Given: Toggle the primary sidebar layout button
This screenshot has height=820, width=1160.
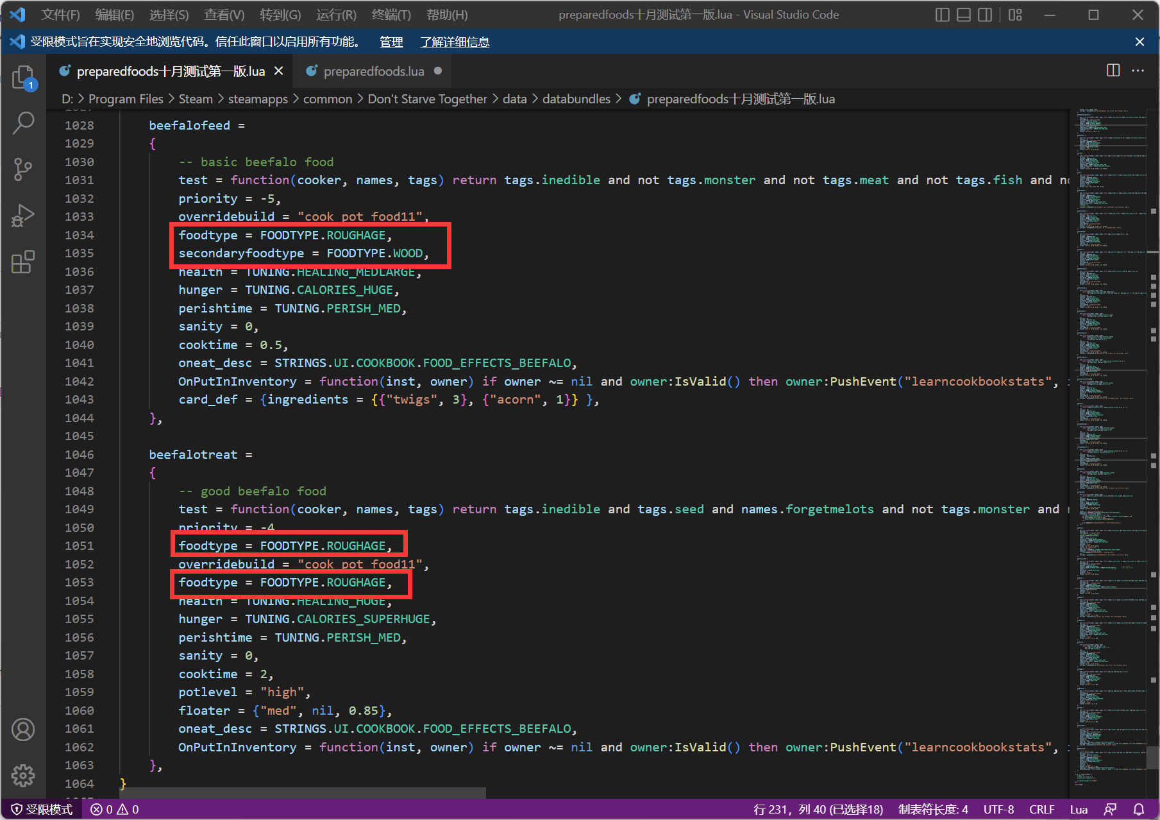Looking at the screenshot, I should click(942, 15).
